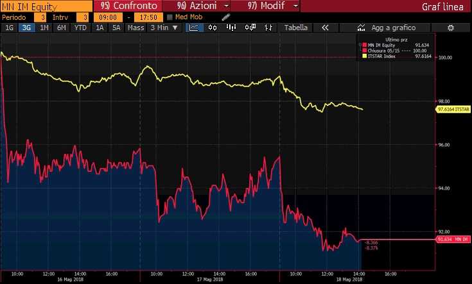Viewport: 472px width, 284px height.
Task: Click the -8.37% change label
Action: click(x=371, y=248)
